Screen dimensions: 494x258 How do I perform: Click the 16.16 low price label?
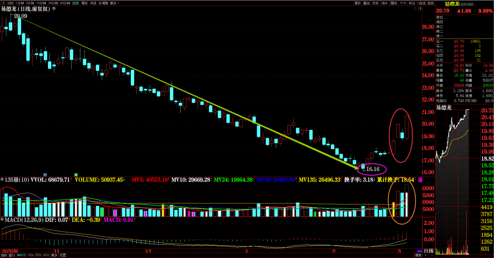373,169
